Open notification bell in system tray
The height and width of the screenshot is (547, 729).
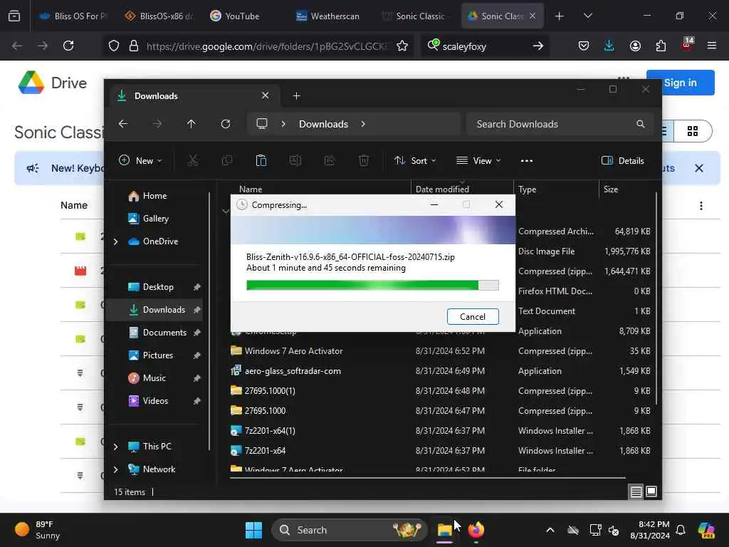pos(681,530)
